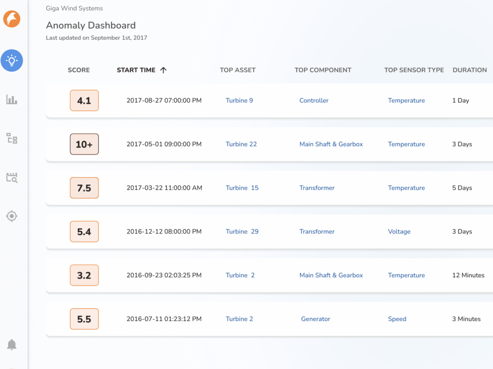Click the Main Shaft & Gearbox link for Turbine 22

pos(331,144)
